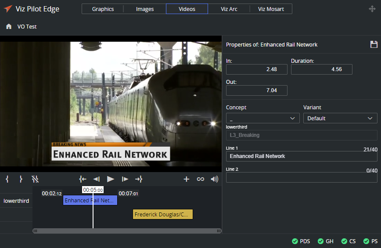This screenshot has width=381, height=248.
Task: Select the Frederick Douglas timeline clip
Action: tap(163, 215)
